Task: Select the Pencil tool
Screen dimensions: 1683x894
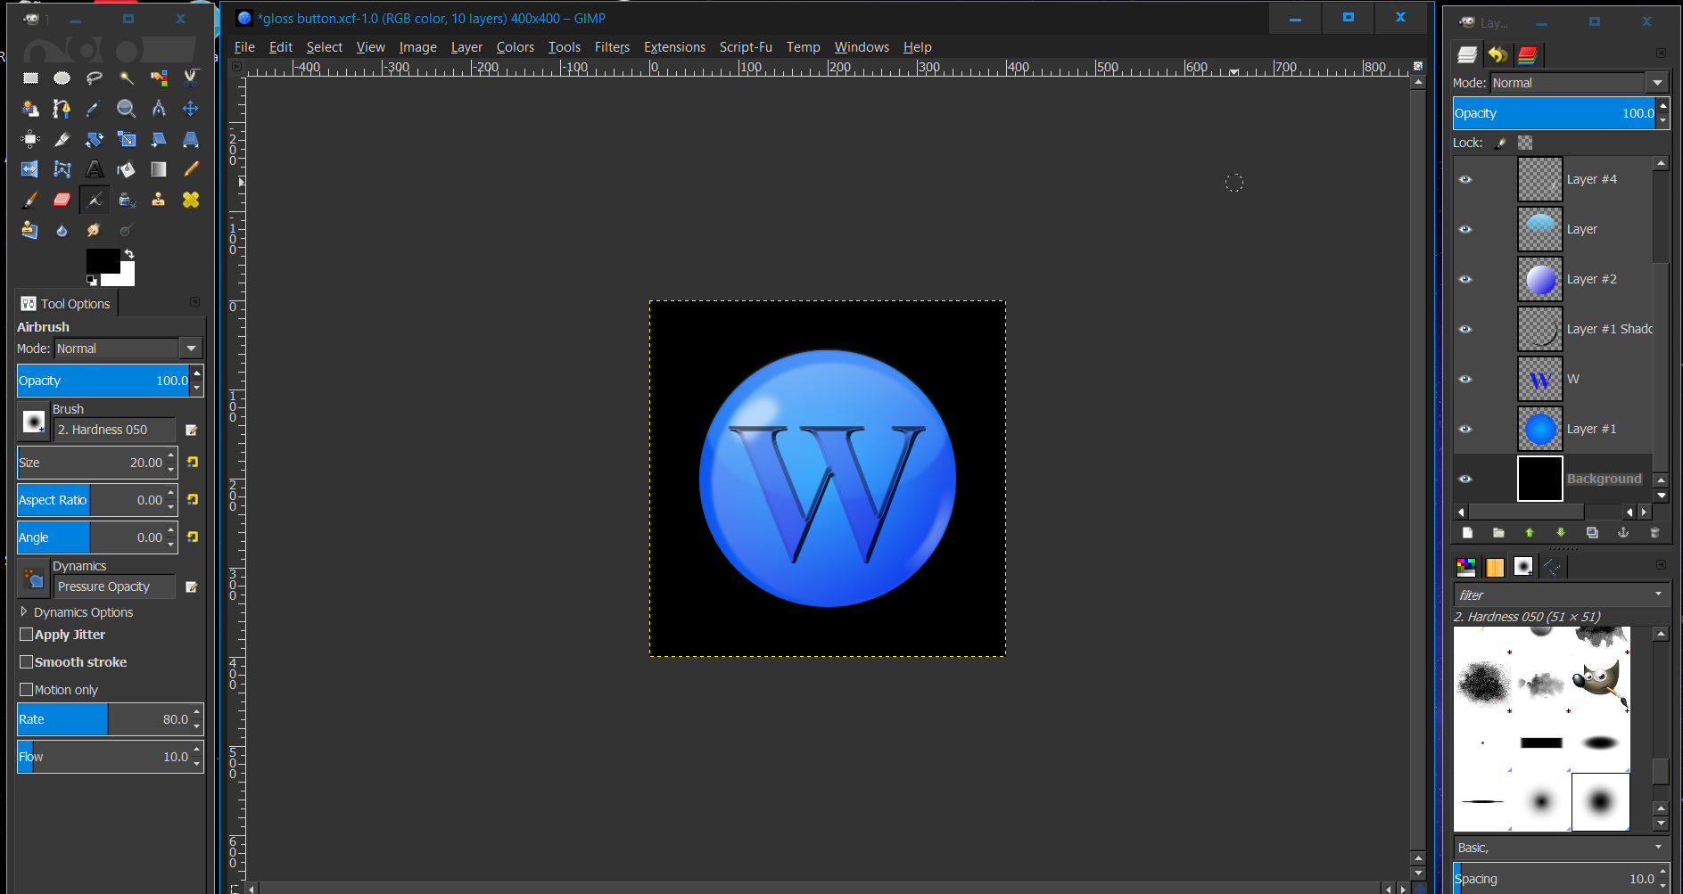Action: pyautogui.click(x=190, y=169)
